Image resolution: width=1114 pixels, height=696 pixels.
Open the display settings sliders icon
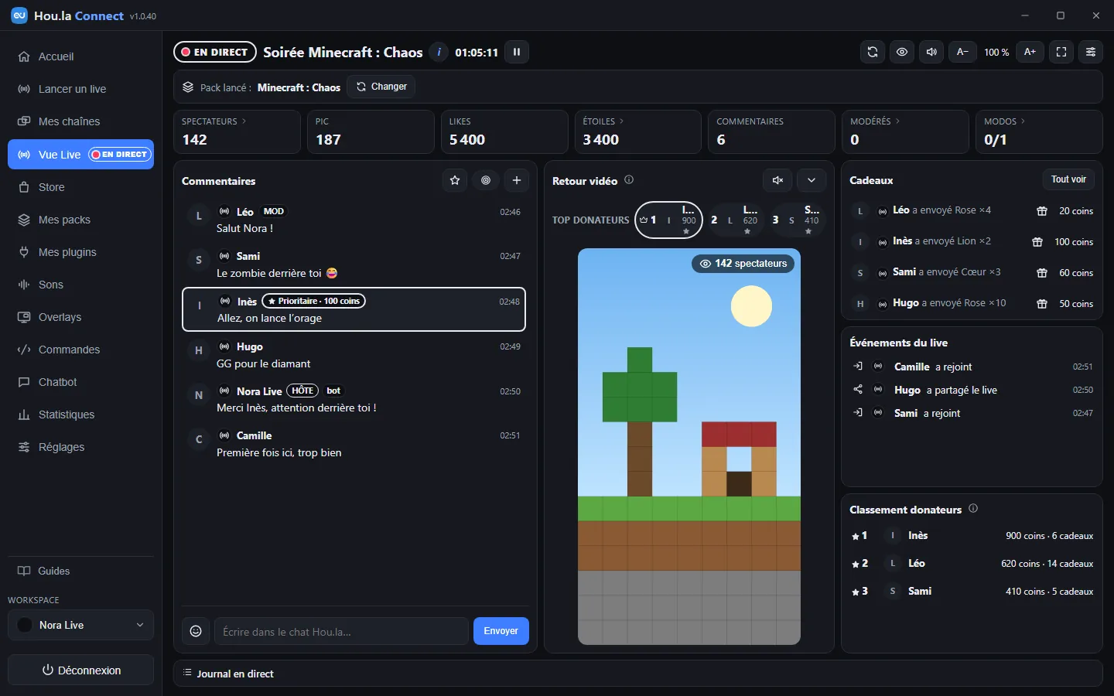click(1091, 52)
